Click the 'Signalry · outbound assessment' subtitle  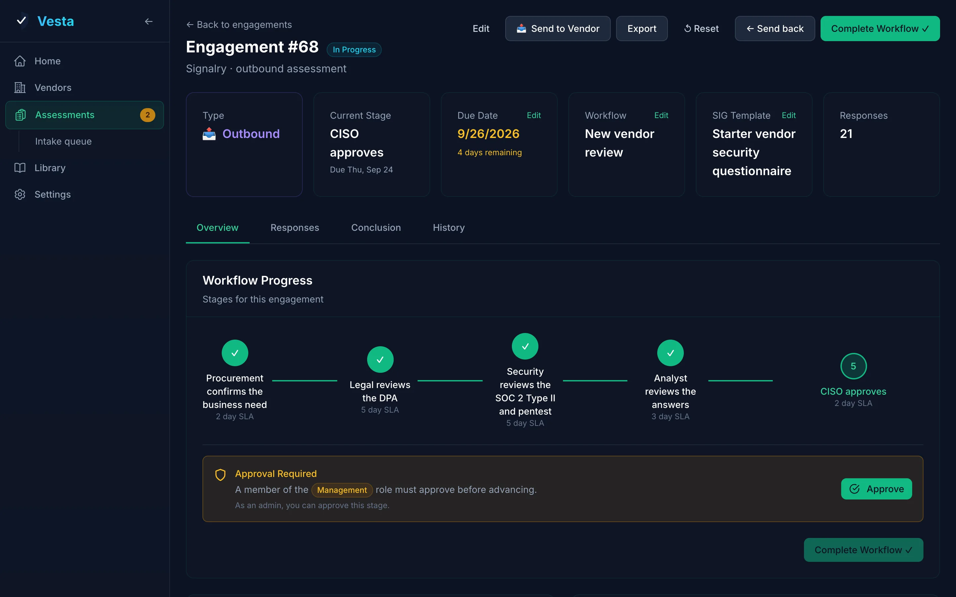266,69
